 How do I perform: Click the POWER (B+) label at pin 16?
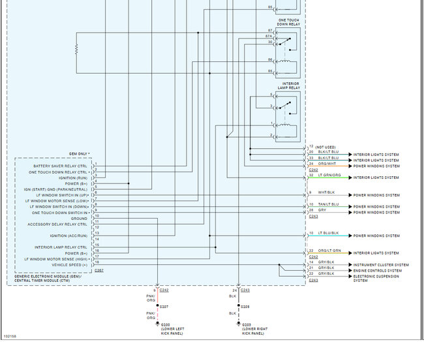(76, 253)
